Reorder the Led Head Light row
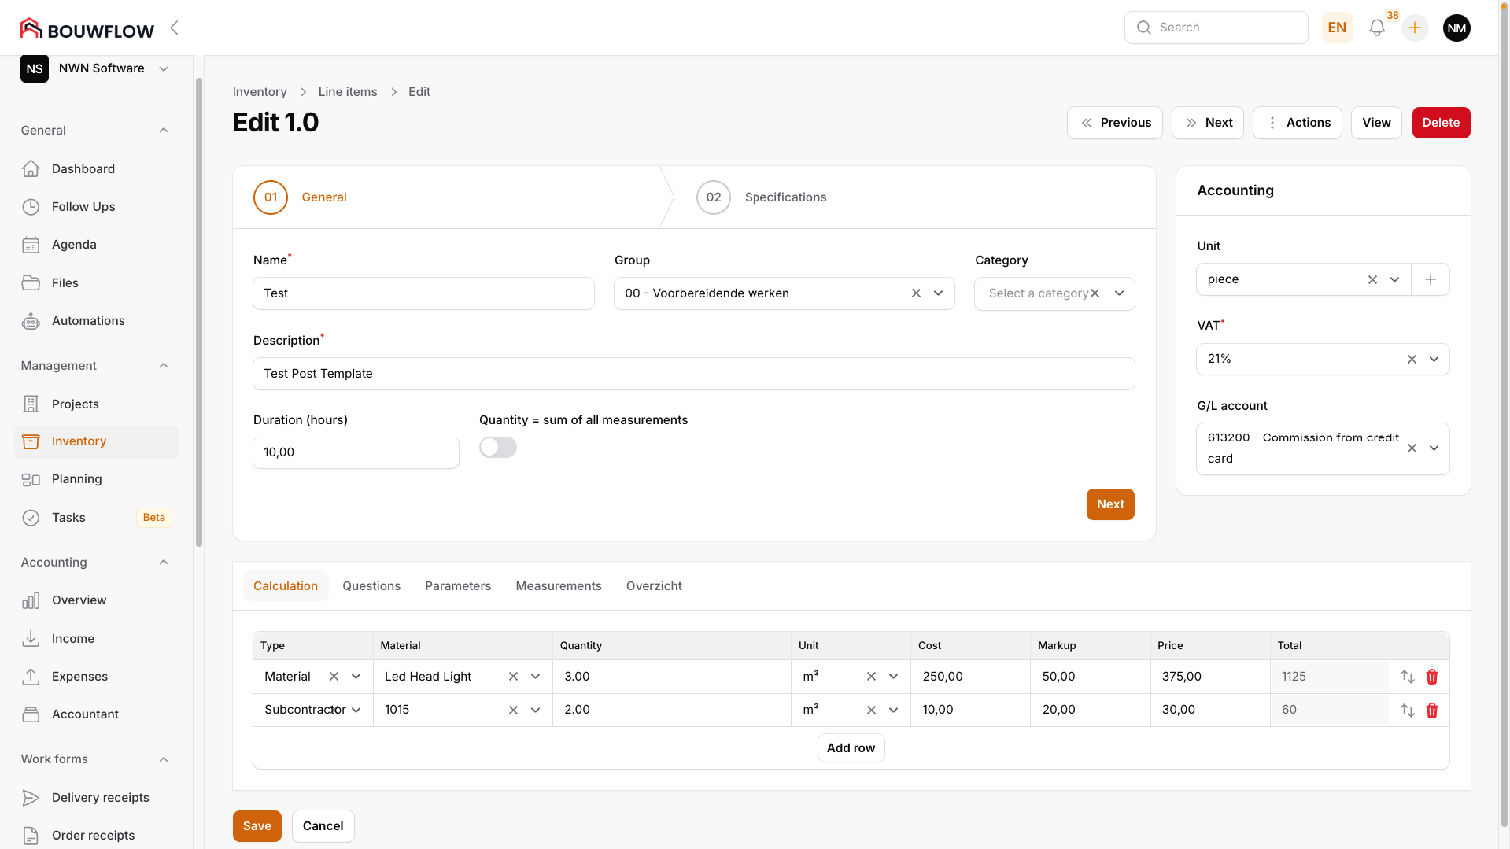 click(x=1408, y=677)
